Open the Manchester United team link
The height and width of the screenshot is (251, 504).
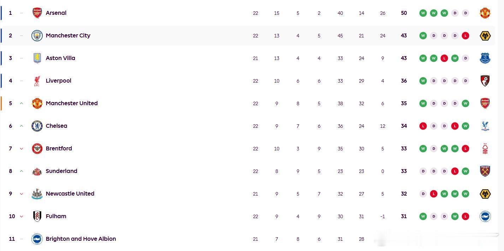click(x=72, y=103)
